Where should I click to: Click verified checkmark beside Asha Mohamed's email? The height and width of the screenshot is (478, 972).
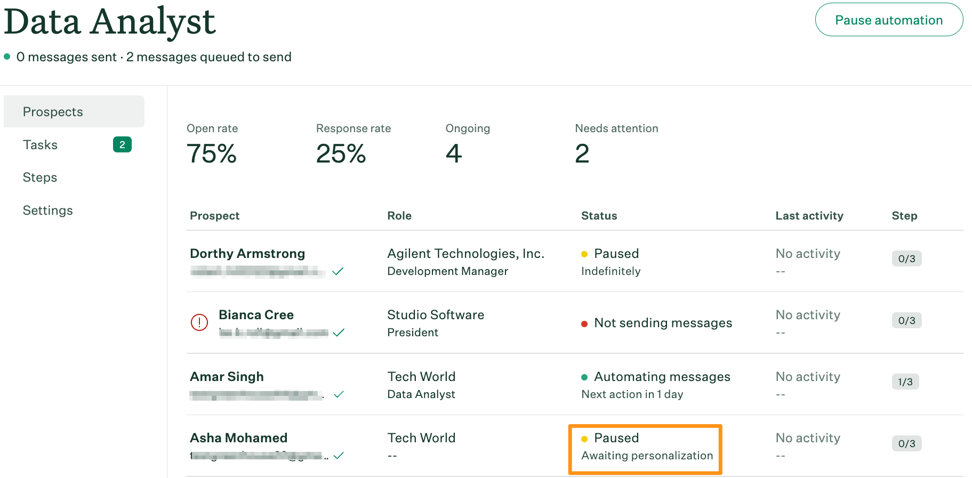click(339, 456)
